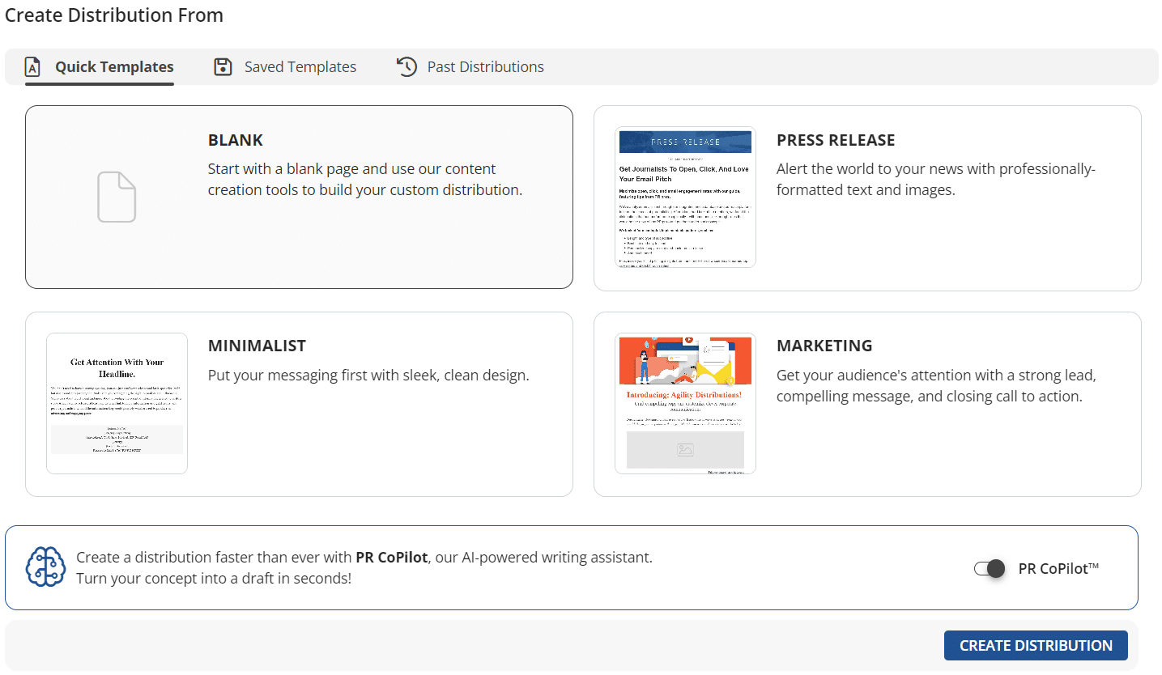Select the Press Release template thumbnail
1162x675 pixels.
pos(685,197)
